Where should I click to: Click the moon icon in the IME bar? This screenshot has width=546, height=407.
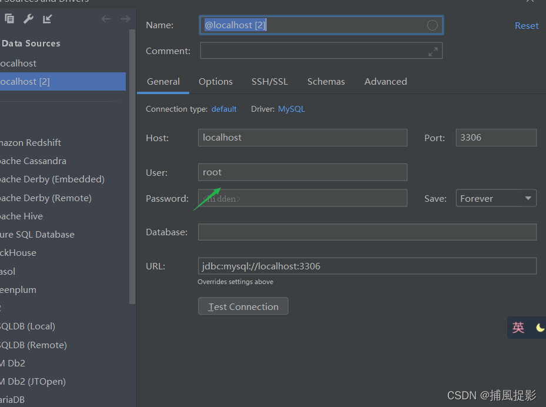pyautogui.click(x=540, y=328)
